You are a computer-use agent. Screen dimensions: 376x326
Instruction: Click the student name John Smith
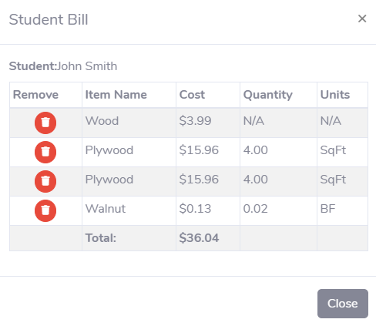tap(87, 66)
